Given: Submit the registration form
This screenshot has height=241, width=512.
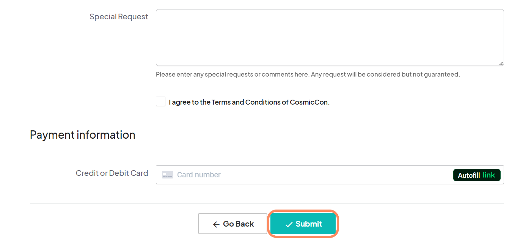Looking at the screenshot, I should pyautogui.click(x=303, y=224).
